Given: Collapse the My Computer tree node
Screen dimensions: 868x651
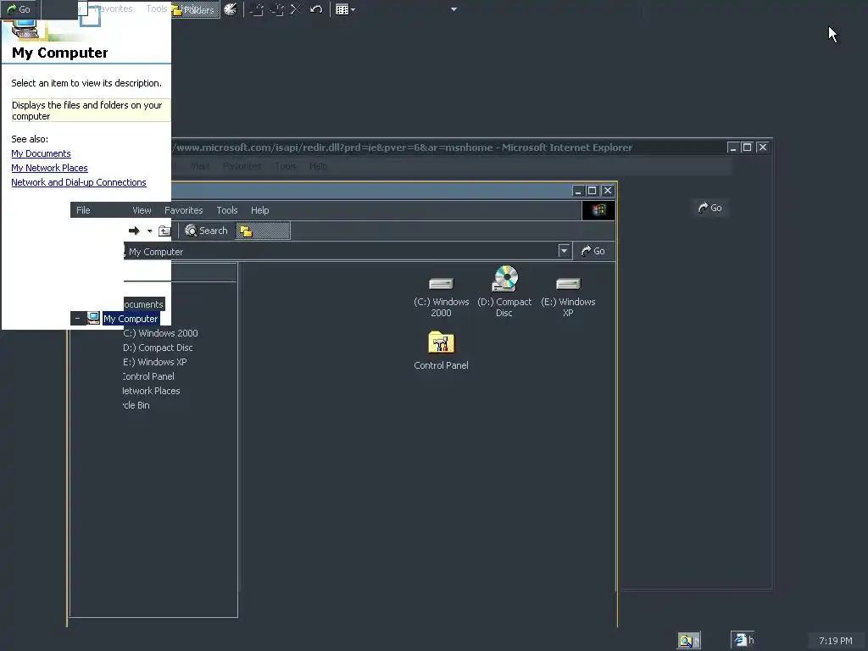Looking at the screenshot, I should click(x=77, y=319).
